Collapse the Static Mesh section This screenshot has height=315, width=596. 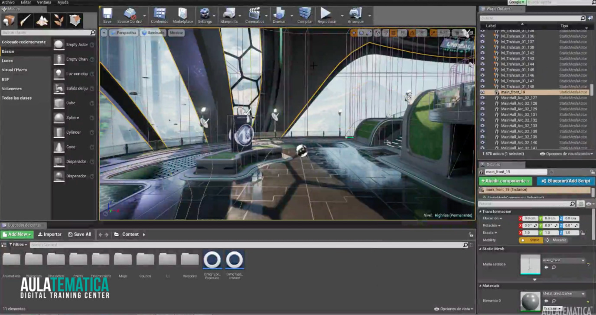click(x=480, y=249)
